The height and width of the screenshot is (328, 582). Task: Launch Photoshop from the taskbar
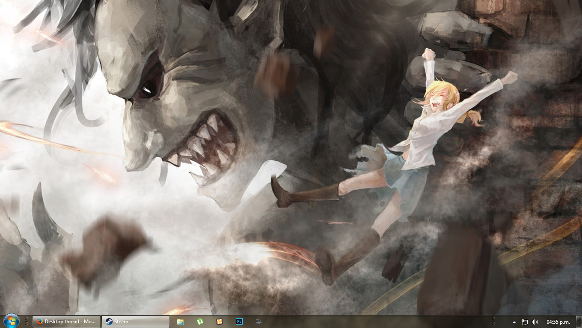click(x=239, y=322)
